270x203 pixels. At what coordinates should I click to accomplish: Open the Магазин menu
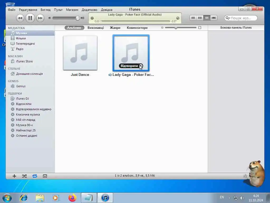pos(72,10)
